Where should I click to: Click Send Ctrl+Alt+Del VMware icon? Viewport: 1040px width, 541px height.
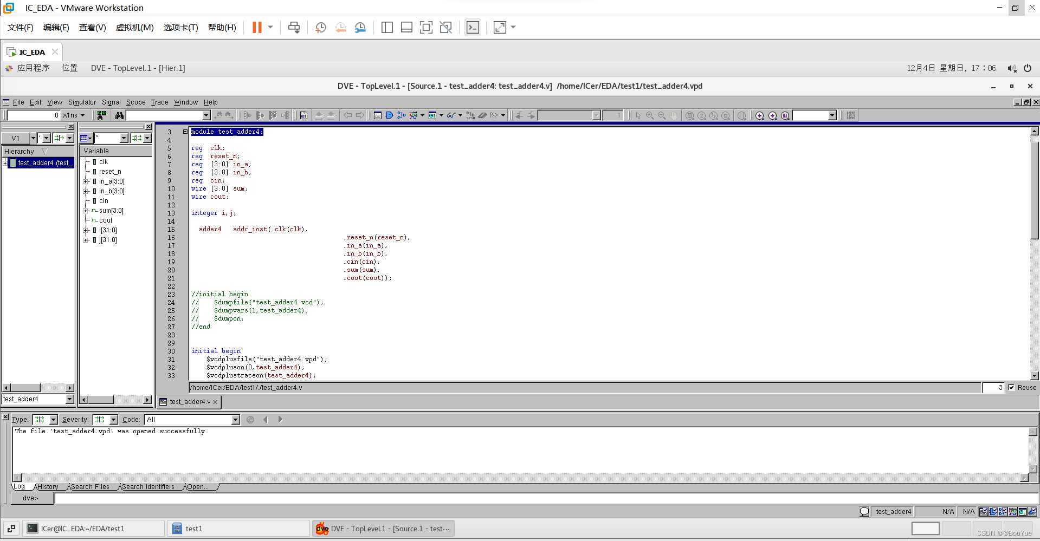pos(294,28)
